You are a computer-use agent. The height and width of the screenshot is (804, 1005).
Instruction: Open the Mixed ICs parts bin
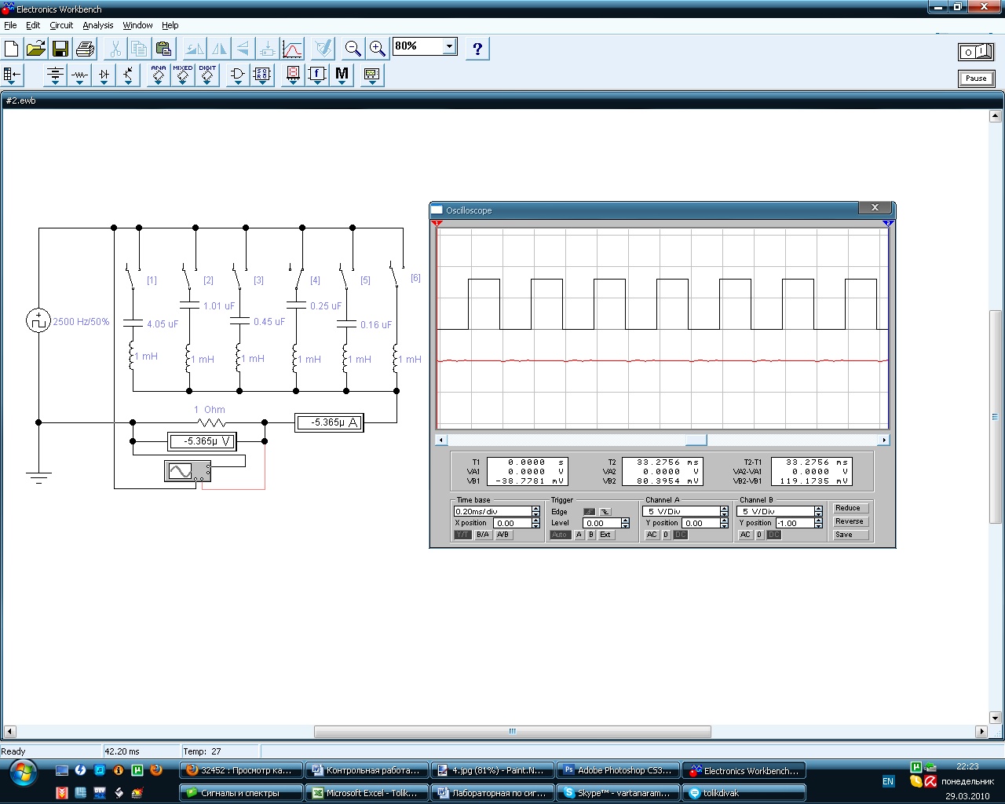[183, 75]
